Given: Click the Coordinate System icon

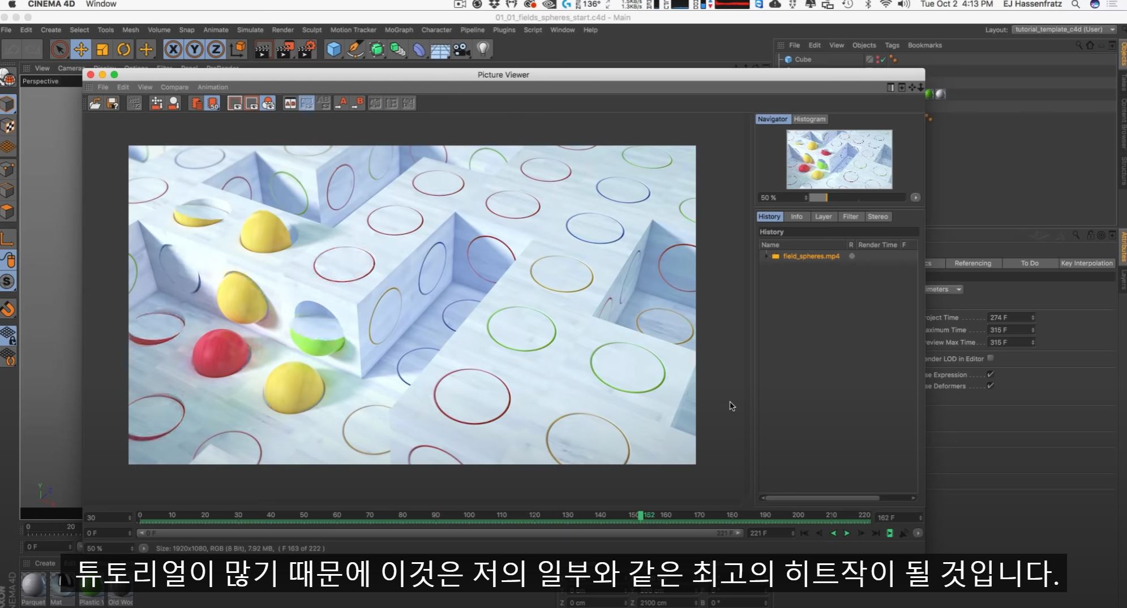Looking at the screenshot, I should coord(238,50).
